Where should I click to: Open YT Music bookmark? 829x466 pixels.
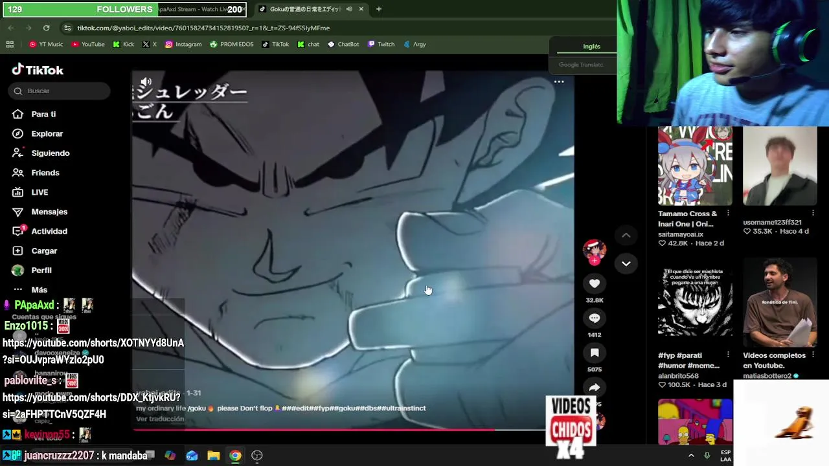click(x=46, y=44)
